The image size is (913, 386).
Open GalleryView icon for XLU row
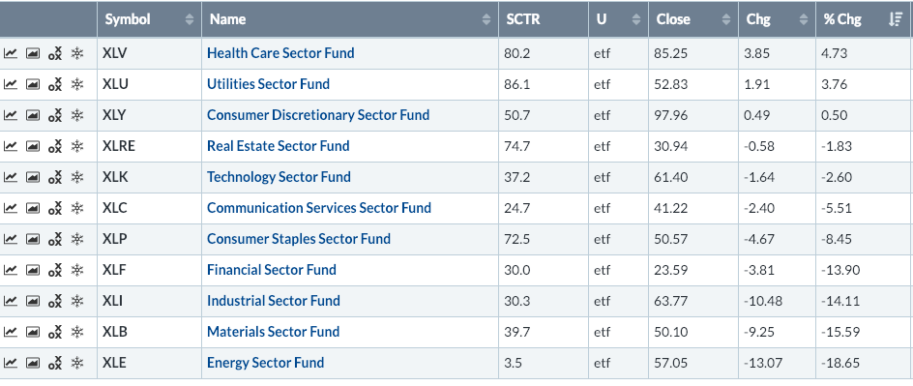33,84
